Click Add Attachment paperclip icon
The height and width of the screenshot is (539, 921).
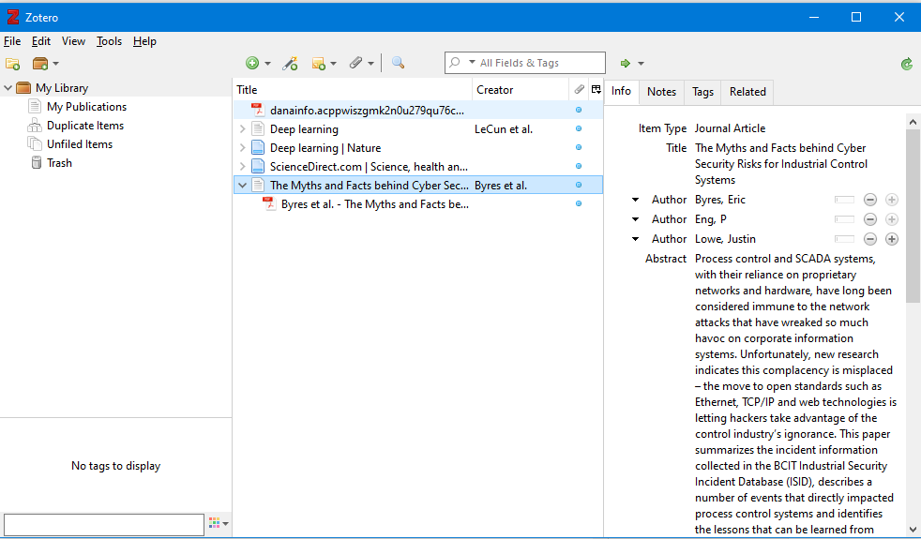click(x=356, y=63)
